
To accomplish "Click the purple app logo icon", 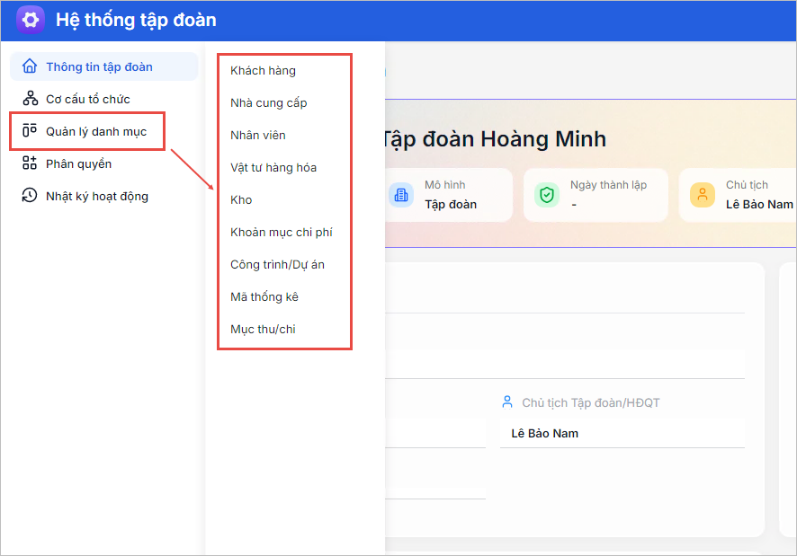I will [31, 20].
